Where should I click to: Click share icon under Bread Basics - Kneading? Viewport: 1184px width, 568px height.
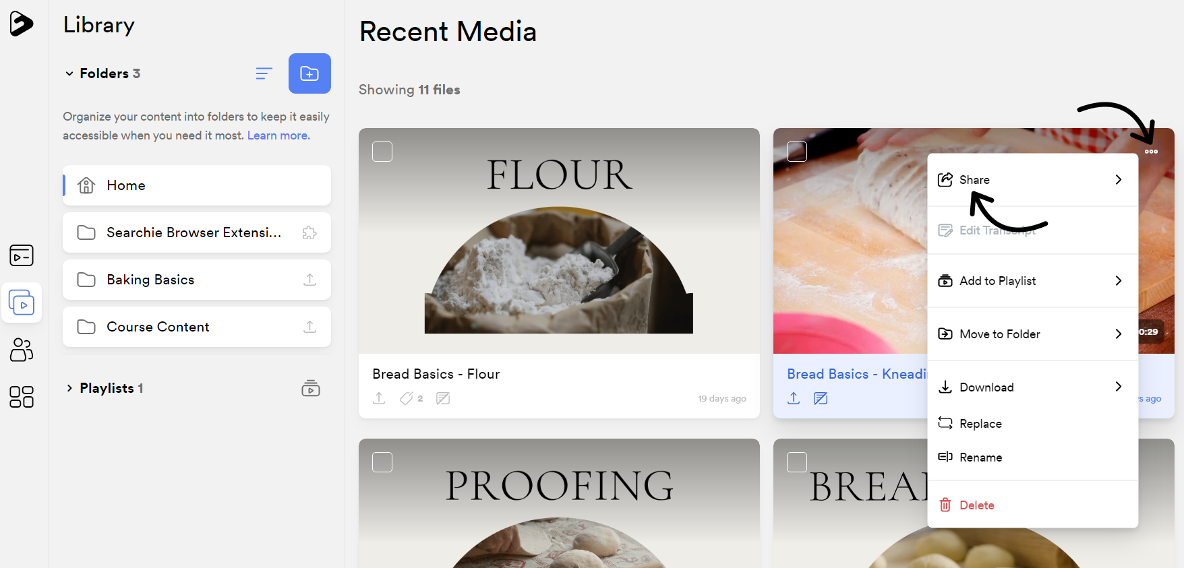click(794, 398)
